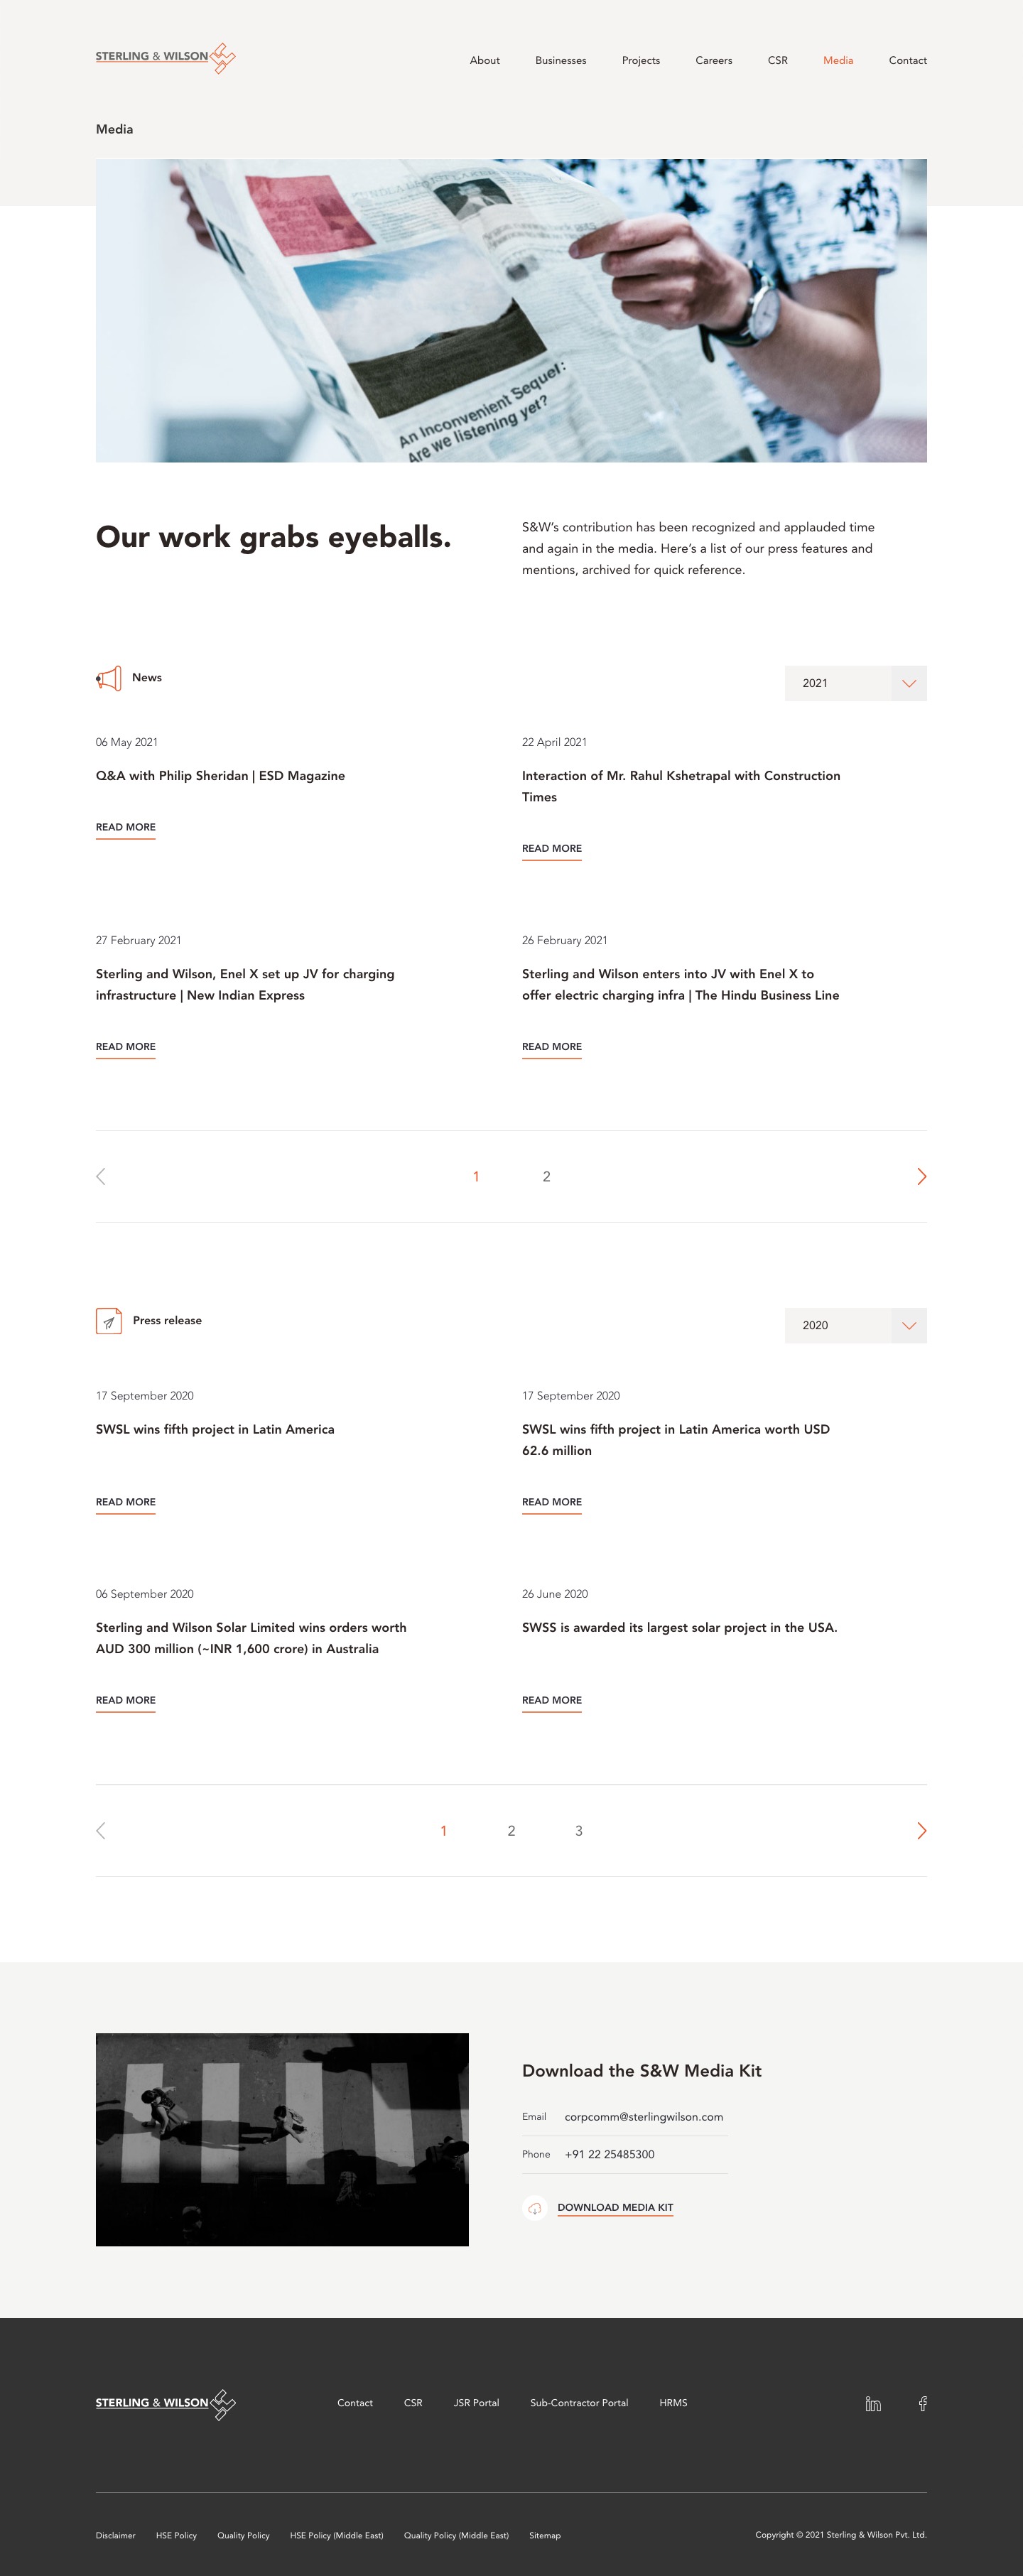Go to next News page arrow
Viewport: 1023px width, 2576px height.
(921, 1176)
